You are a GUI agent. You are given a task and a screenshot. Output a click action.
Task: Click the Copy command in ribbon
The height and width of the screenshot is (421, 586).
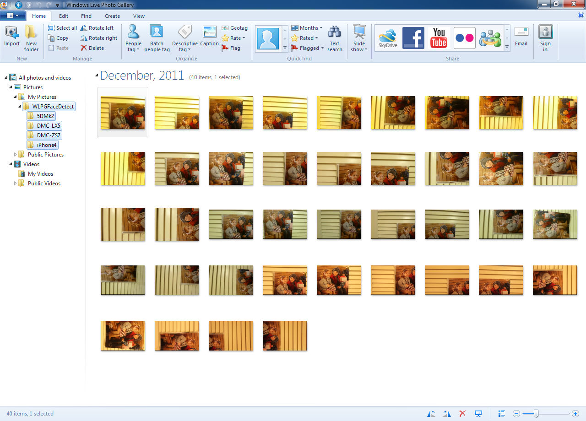[x=58, y=38]
